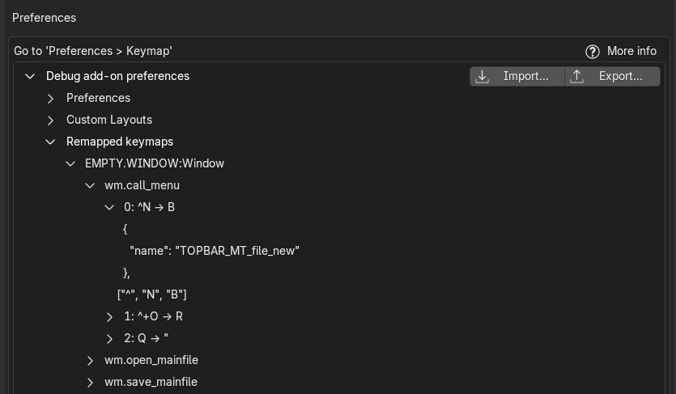
Task: Select the Debug add-on preferences label
Action: pyautogui.click(x=117, y=76)
